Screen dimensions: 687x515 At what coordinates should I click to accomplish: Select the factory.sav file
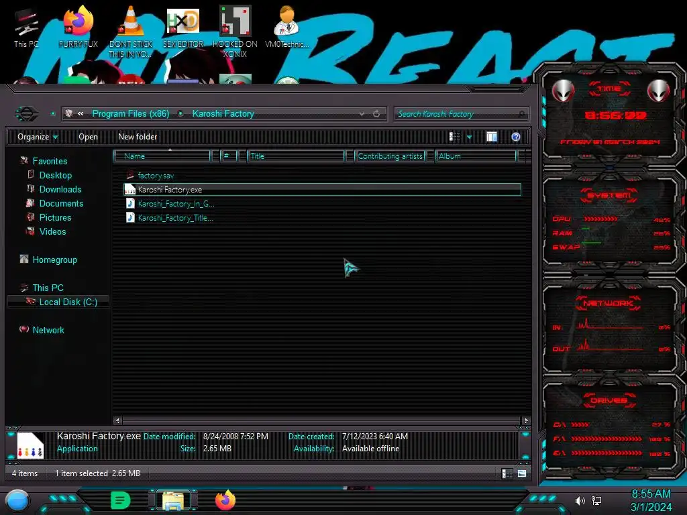(156, 176)
